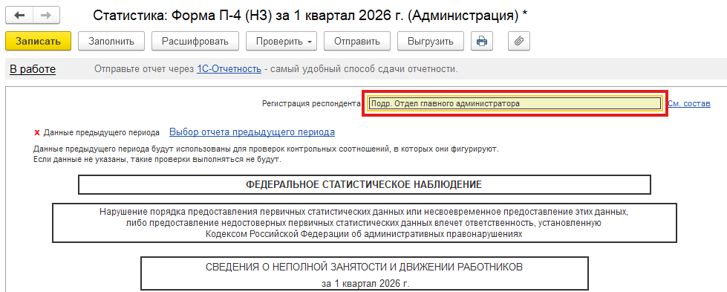Click the red X previous period marker
The width and height of the screenshot is (727, 292).
pos(37,133)
